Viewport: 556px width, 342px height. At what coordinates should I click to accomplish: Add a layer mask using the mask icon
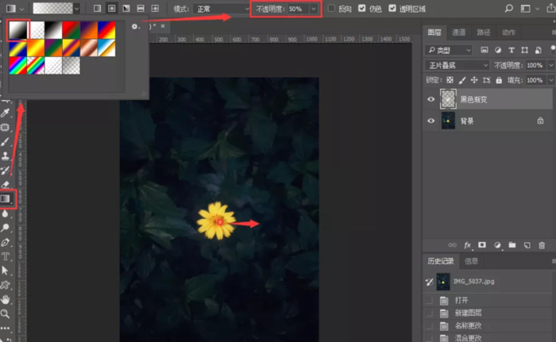pyautogui.click(x=482, y=245)
